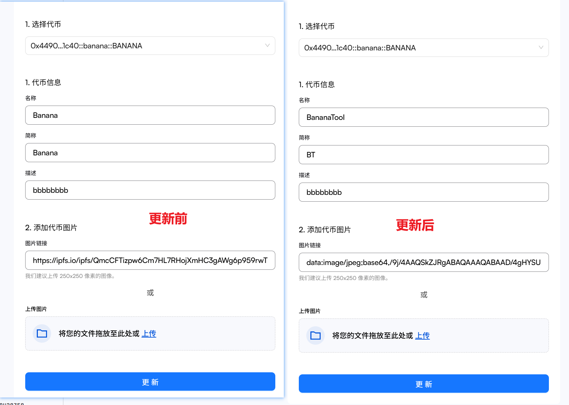The width and height of the screenshot is (569, 405).
Task: Click the 图片链接 field with the ipfs URL
Action: [x=150, y=260]
